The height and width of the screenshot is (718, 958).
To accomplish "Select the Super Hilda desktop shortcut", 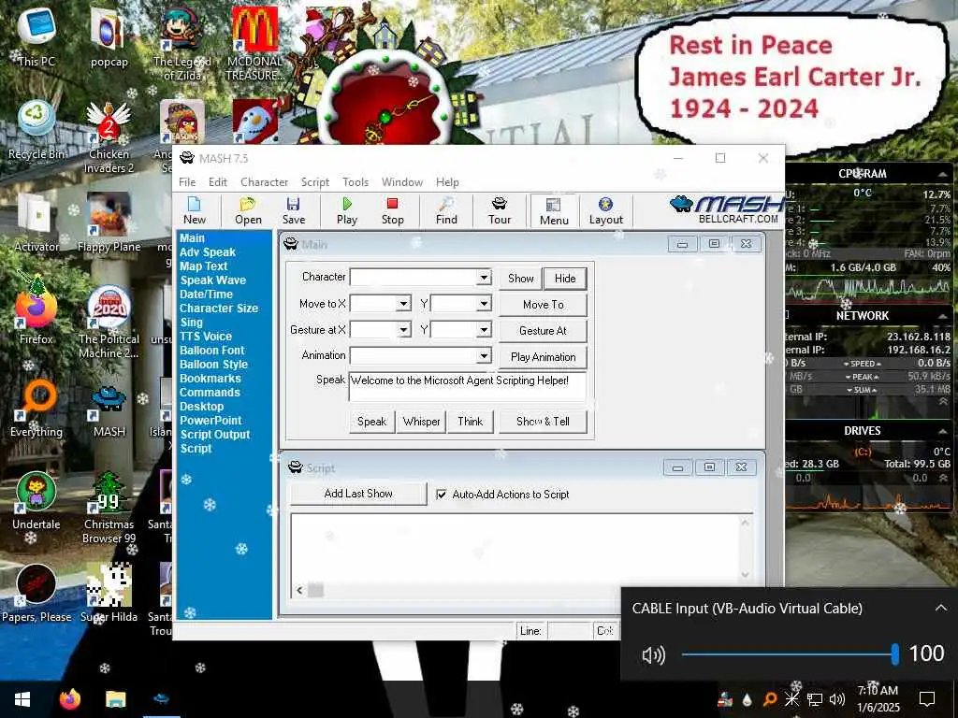I will click(x=109, y=594).
